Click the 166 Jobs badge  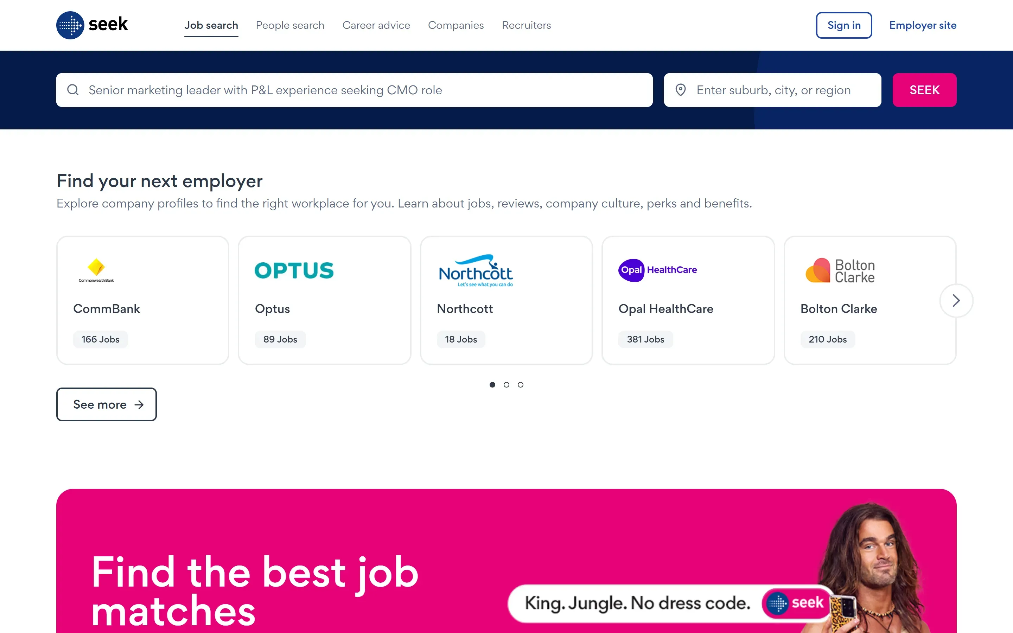(x=101, y=339)
